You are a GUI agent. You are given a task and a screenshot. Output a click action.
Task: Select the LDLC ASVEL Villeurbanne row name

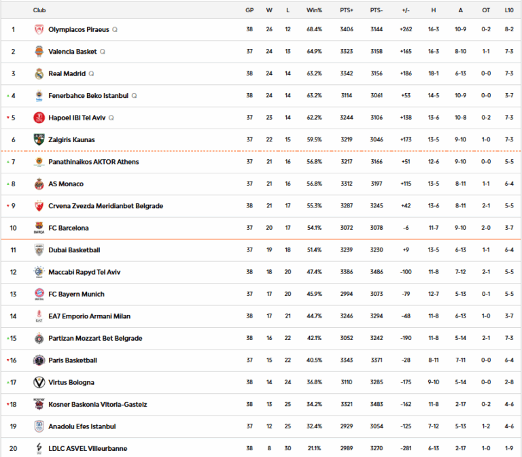click(88, 448)
